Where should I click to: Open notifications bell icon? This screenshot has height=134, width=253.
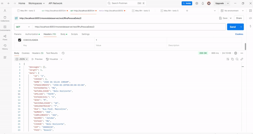coord(203,3)
